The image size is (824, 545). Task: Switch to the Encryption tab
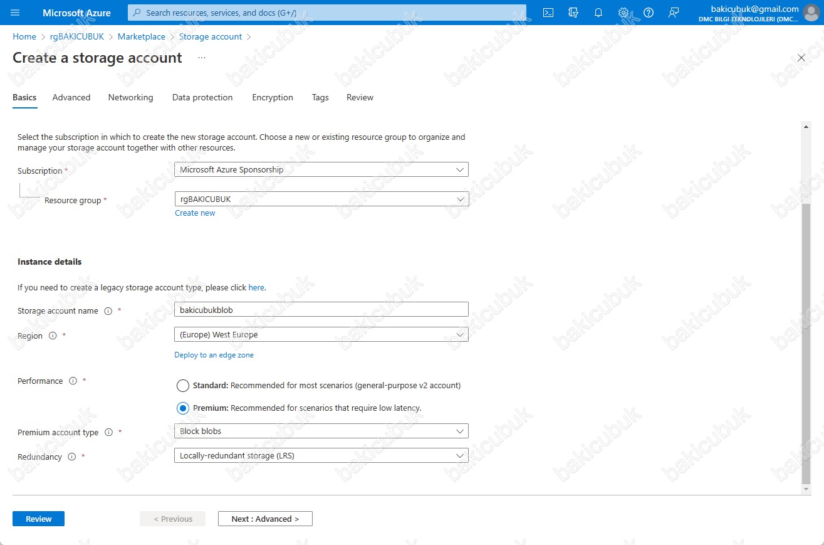pos(273,97)
